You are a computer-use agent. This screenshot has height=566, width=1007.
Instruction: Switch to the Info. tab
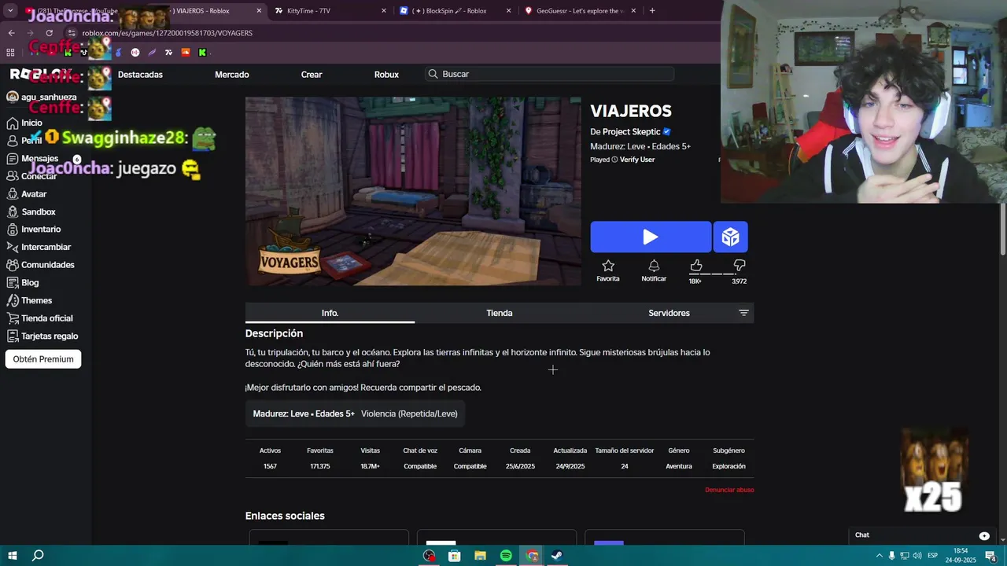pyautogui.click(x=330, y=313)
